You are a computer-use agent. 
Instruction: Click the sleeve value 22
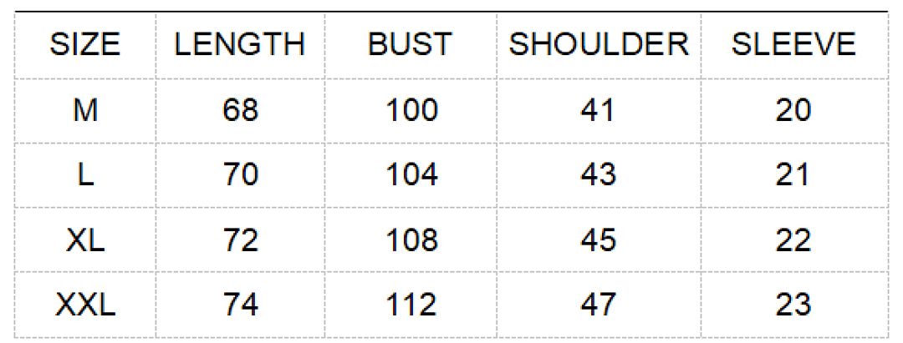793,240
